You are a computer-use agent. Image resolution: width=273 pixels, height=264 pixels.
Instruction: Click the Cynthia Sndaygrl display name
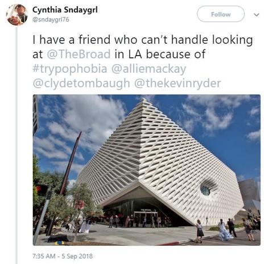click(65, 10)
